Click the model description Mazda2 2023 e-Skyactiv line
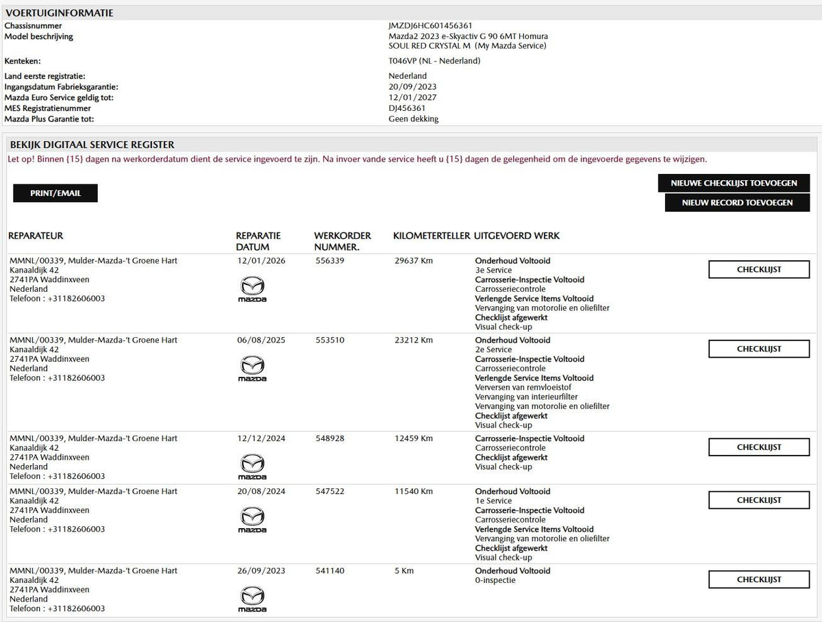 (x=468, y=36)
